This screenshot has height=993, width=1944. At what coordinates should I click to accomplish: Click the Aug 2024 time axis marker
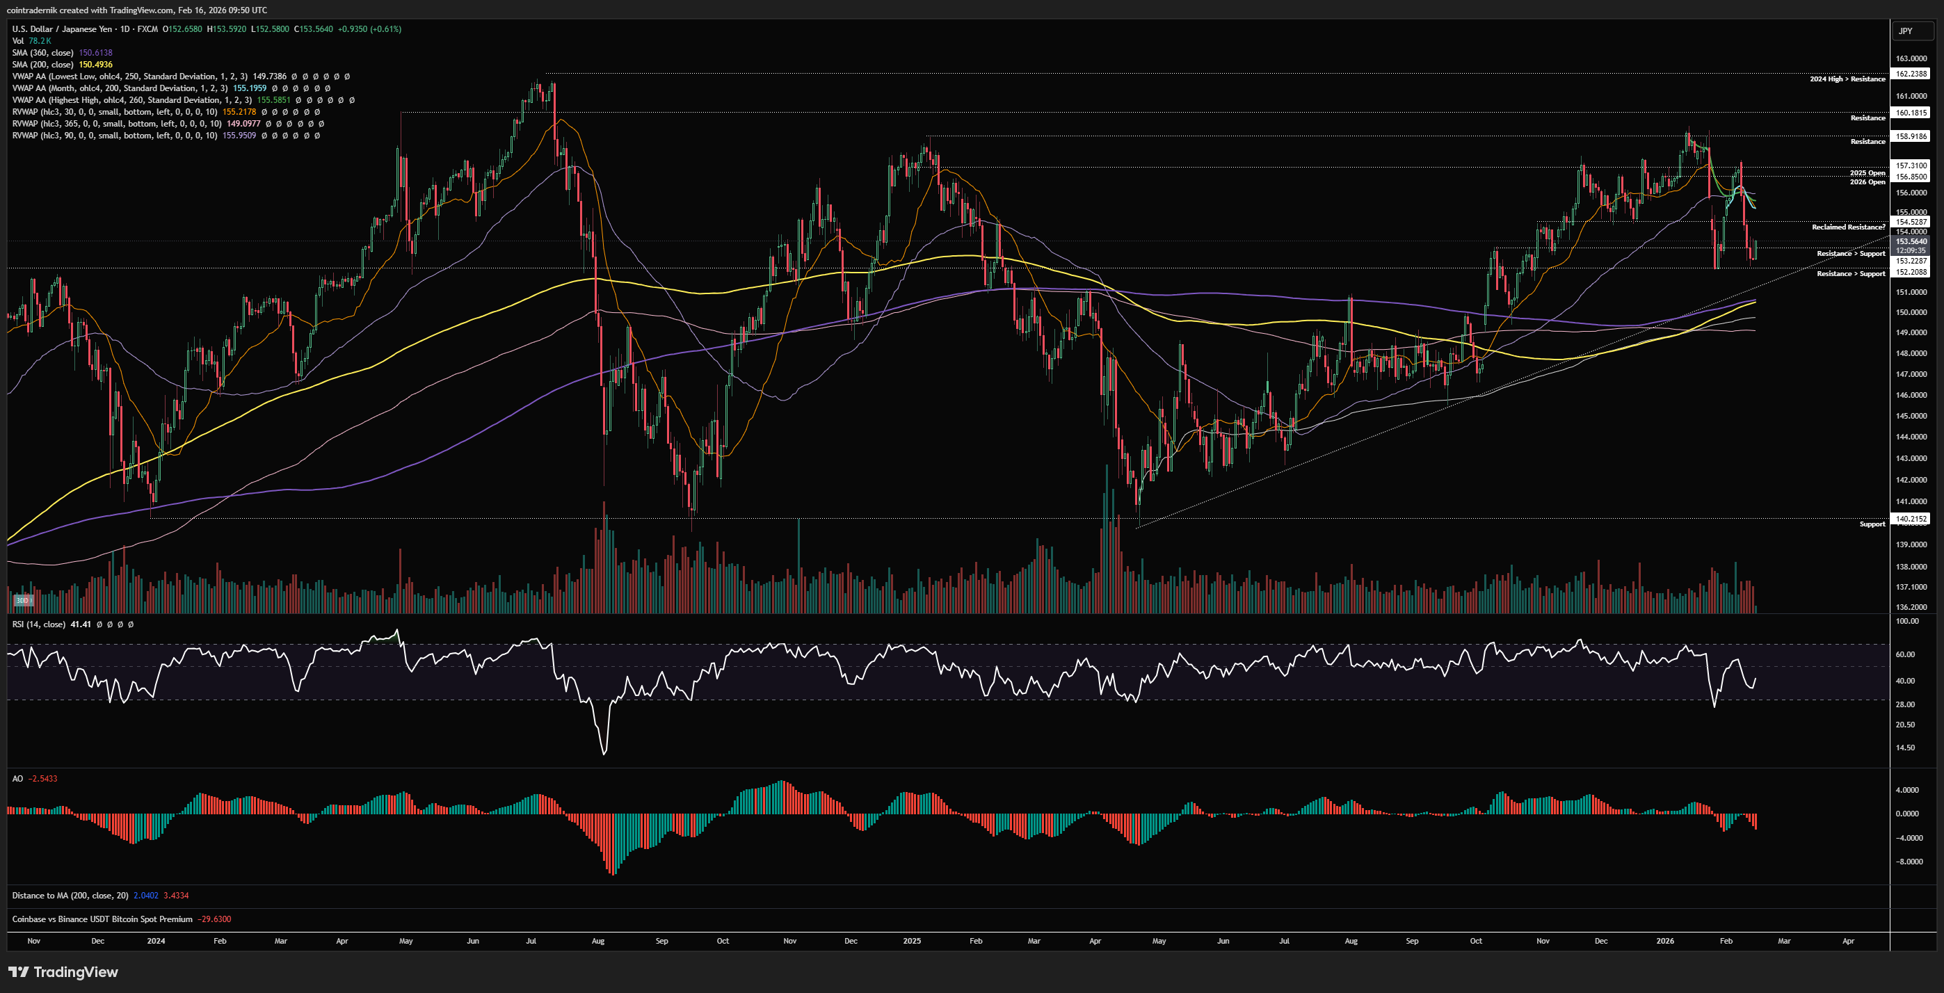(597, 941)
